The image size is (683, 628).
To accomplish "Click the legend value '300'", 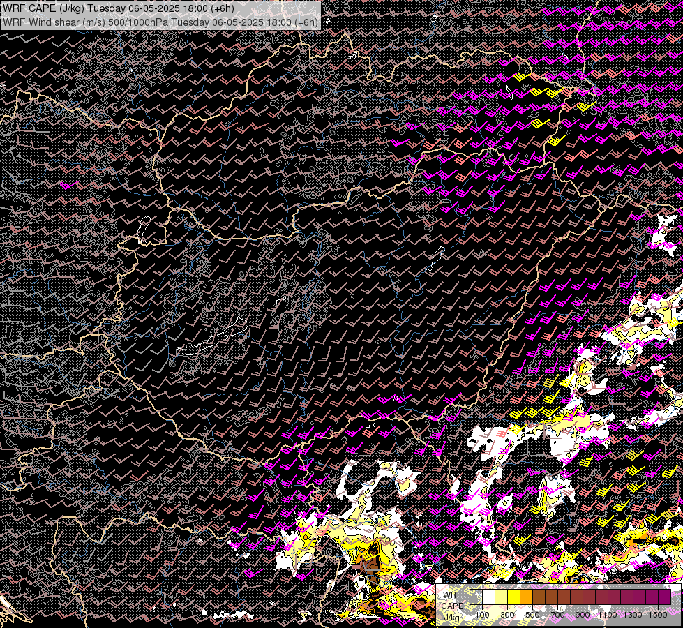I will tap(507, 615).
